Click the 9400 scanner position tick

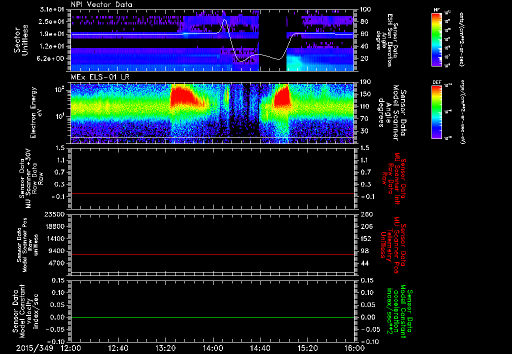pyautogui.click(x=57, y=251)
